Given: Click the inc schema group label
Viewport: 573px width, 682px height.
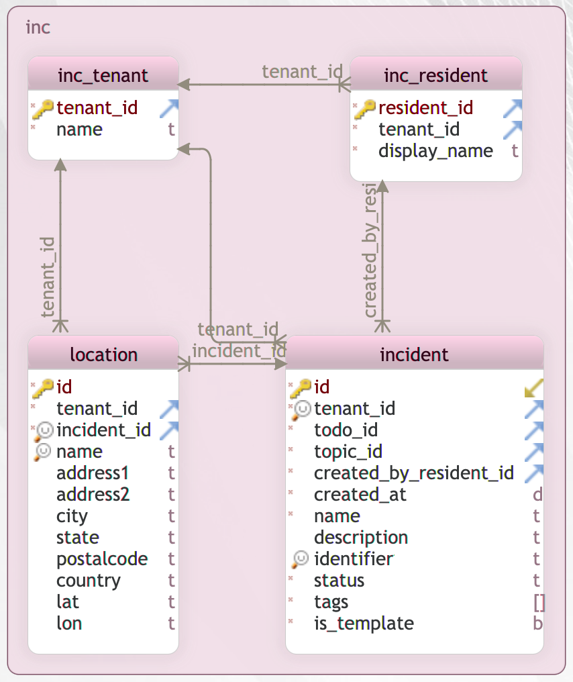Looking at the screenshot, I should (x=38, y=27).
